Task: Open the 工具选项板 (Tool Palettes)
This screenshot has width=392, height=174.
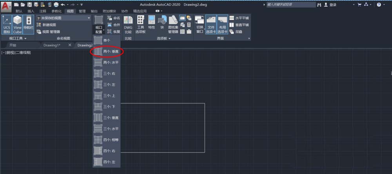Action: click(x=140, y=25)
